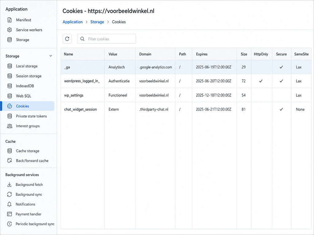Select Web SQL in the sidebar

23,96
